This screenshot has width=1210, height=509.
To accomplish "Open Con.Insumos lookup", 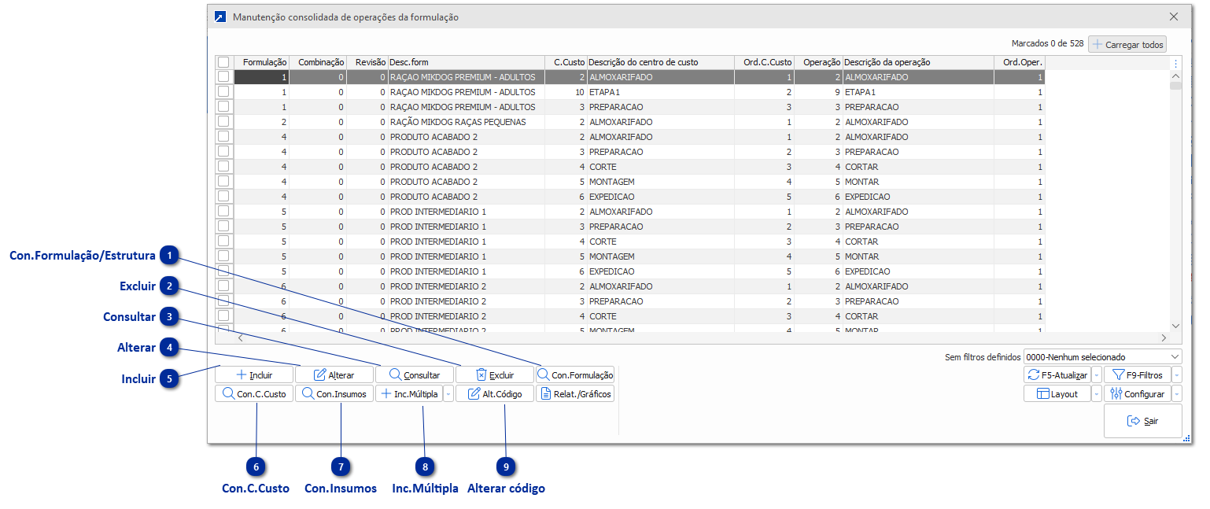I will tap(334, 394).
